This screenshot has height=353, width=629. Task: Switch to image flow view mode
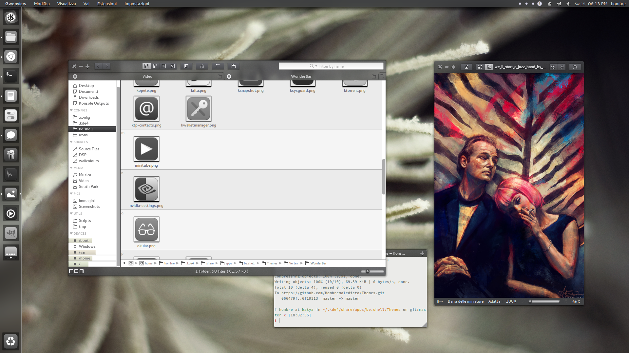pyautogui.click(x=173, y=66)
